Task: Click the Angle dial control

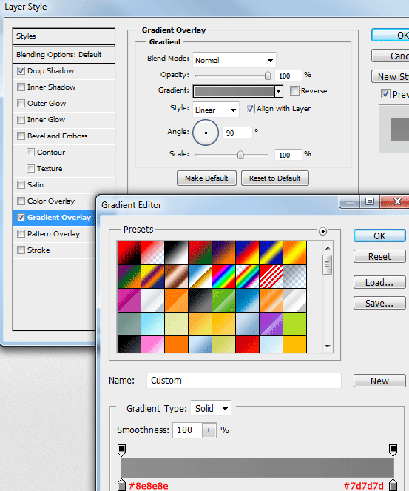Action: click(206, 133)
